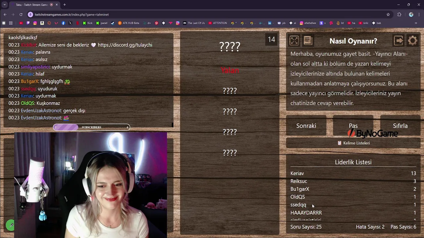Click the streamer webcam video
This screenshot has height=238, width=424.
(91, 185)
